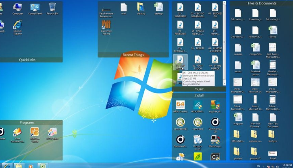Viewport: 293px width, 168px height.
Task: Select the New Text Docume... truncated file
Action: 255,120
